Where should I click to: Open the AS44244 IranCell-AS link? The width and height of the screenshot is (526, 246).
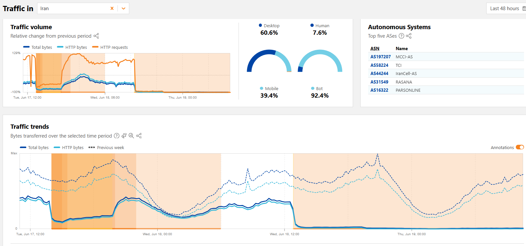point(379,74)
